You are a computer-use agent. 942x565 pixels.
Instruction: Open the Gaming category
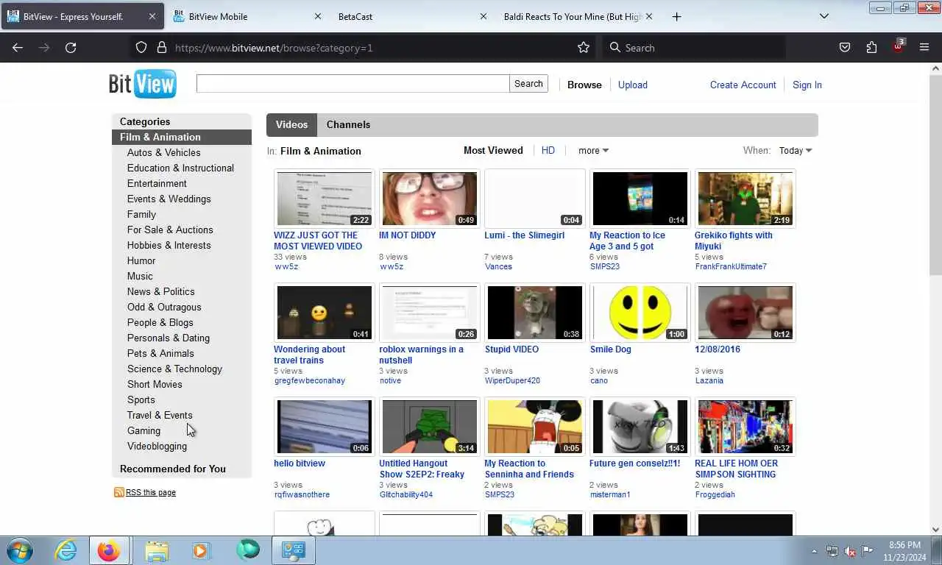pyautogui.click(x=144, y=430)
